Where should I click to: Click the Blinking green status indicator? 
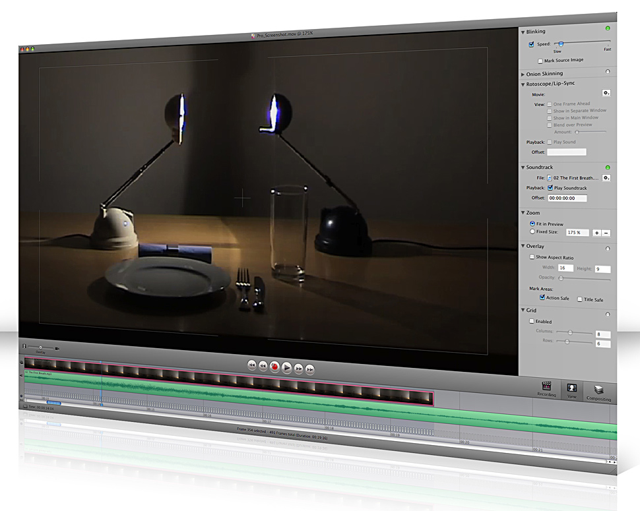coord(608,28)
